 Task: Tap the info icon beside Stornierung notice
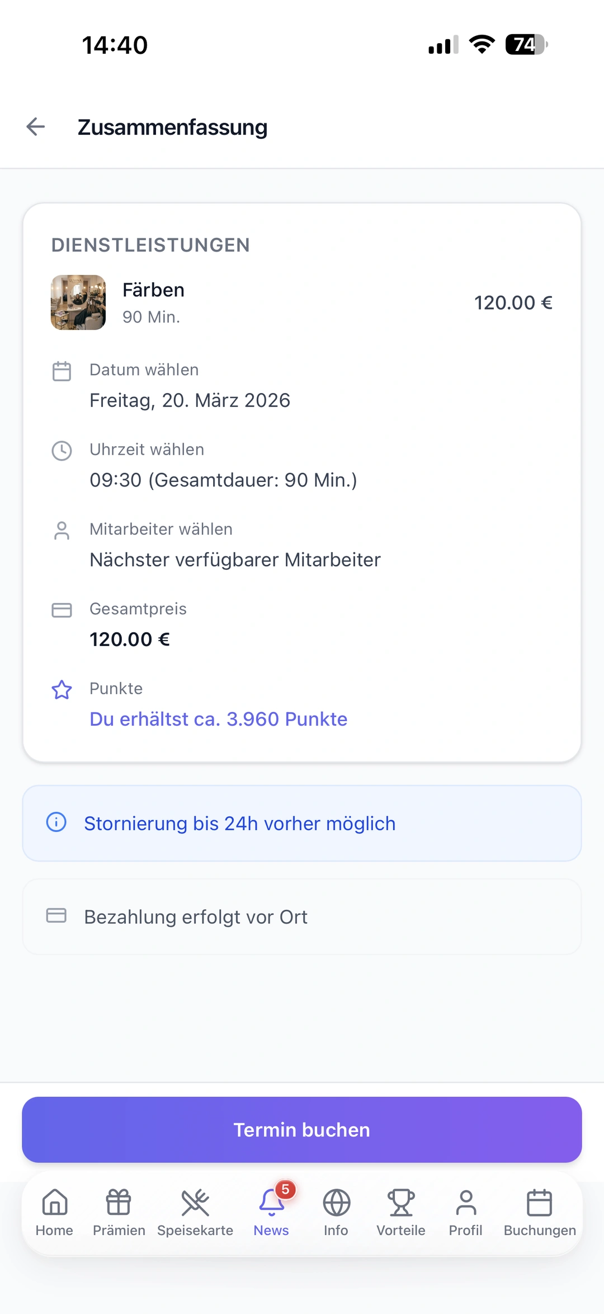click(x=56, y=822)
